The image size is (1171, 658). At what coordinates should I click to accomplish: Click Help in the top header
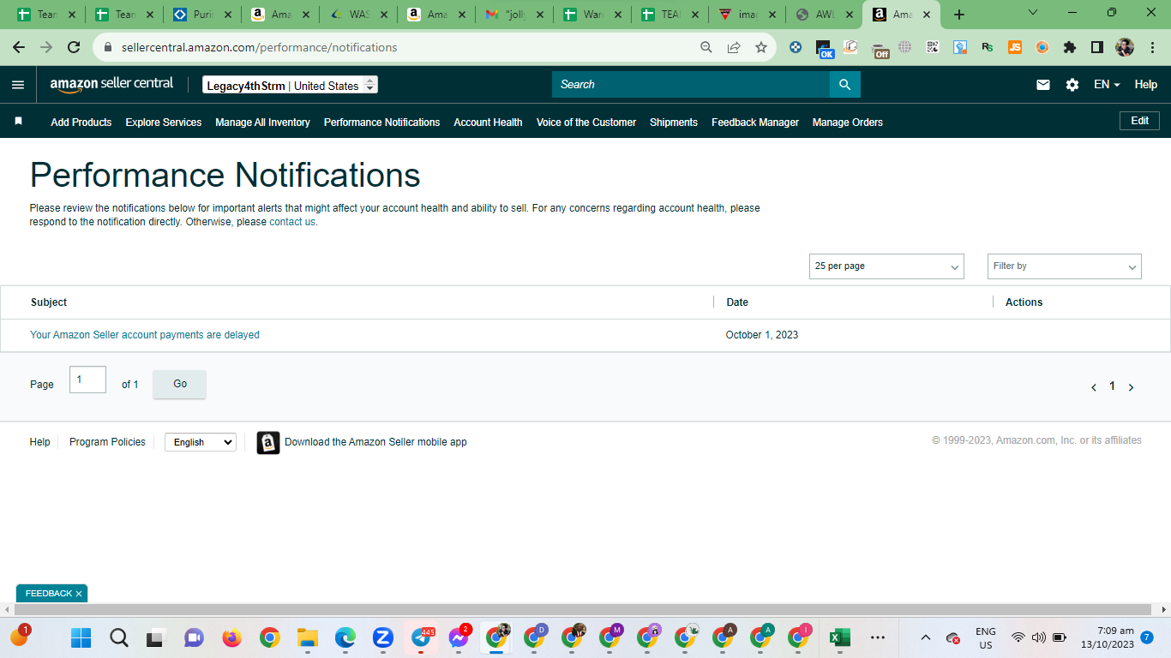click(1146, 85)
